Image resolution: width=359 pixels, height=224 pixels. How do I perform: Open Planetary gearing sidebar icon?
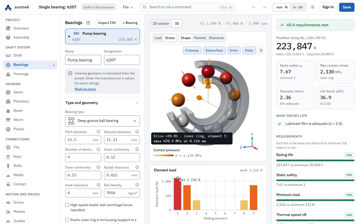click(x=8, y=102)
